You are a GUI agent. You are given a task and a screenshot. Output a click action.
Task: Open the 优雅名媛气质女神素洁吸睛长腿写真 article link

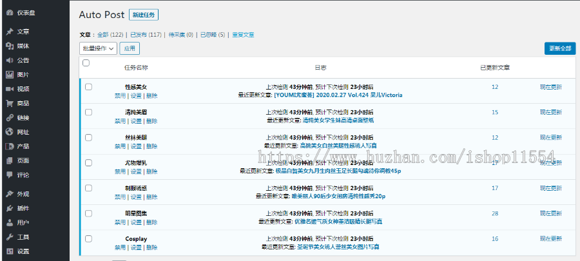click(x=338, y=222)
